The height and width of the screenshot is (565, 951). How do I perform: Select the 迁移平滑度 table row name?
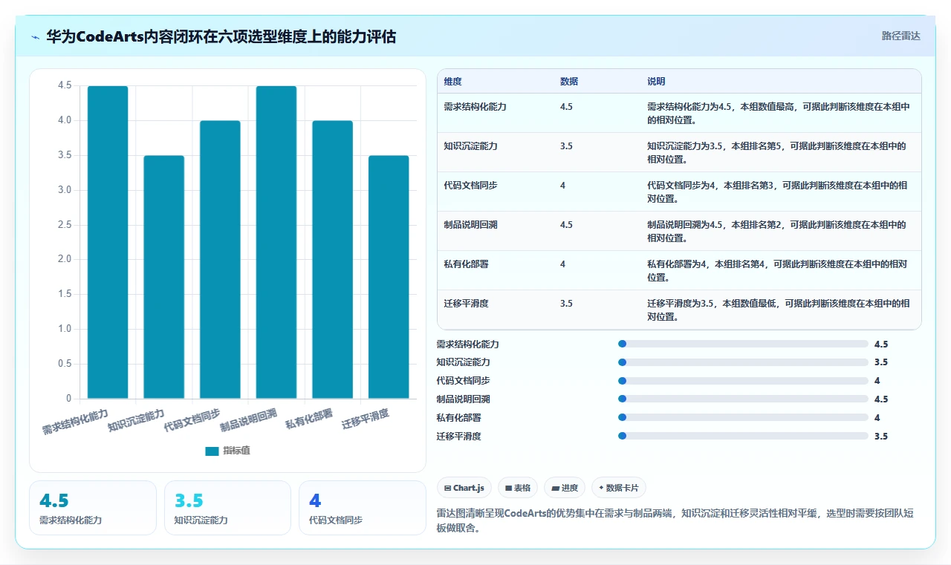(x=466, y=304)
